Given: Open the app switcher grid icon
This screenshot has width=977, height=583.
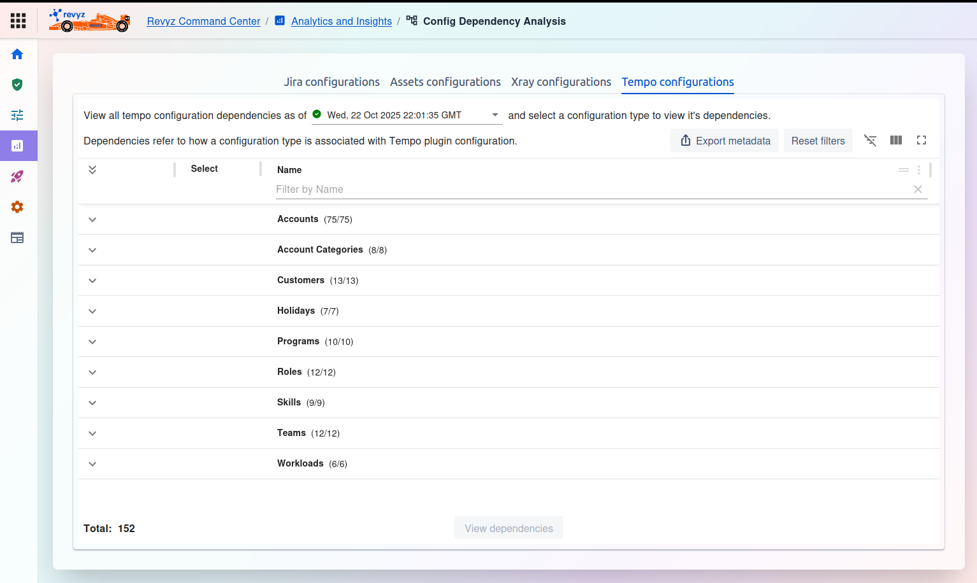Looking at the screenshot, I should [x=18, y=21].
